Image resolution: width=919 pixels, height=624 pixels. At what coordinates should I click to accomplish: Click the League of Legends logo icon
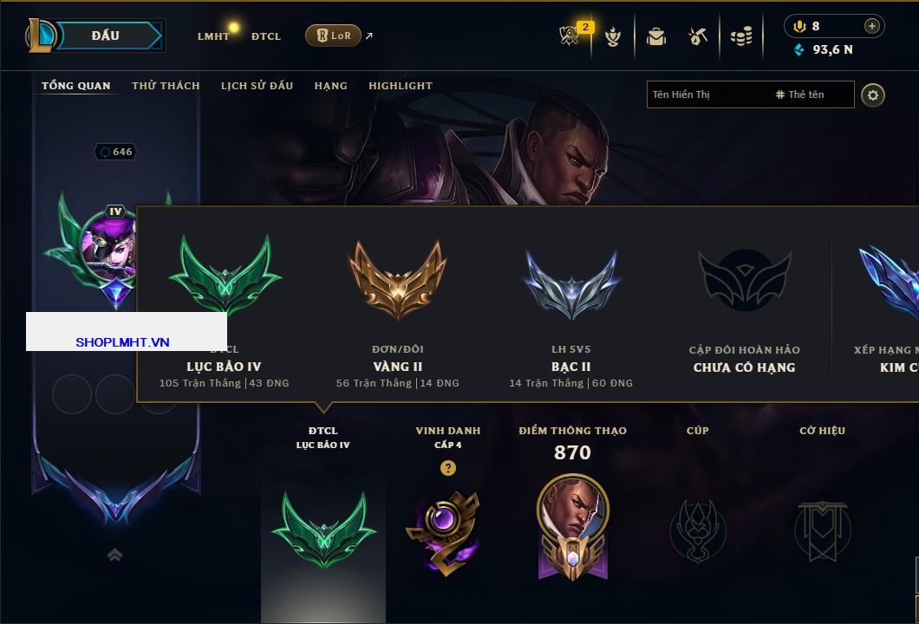click(40, 36)
